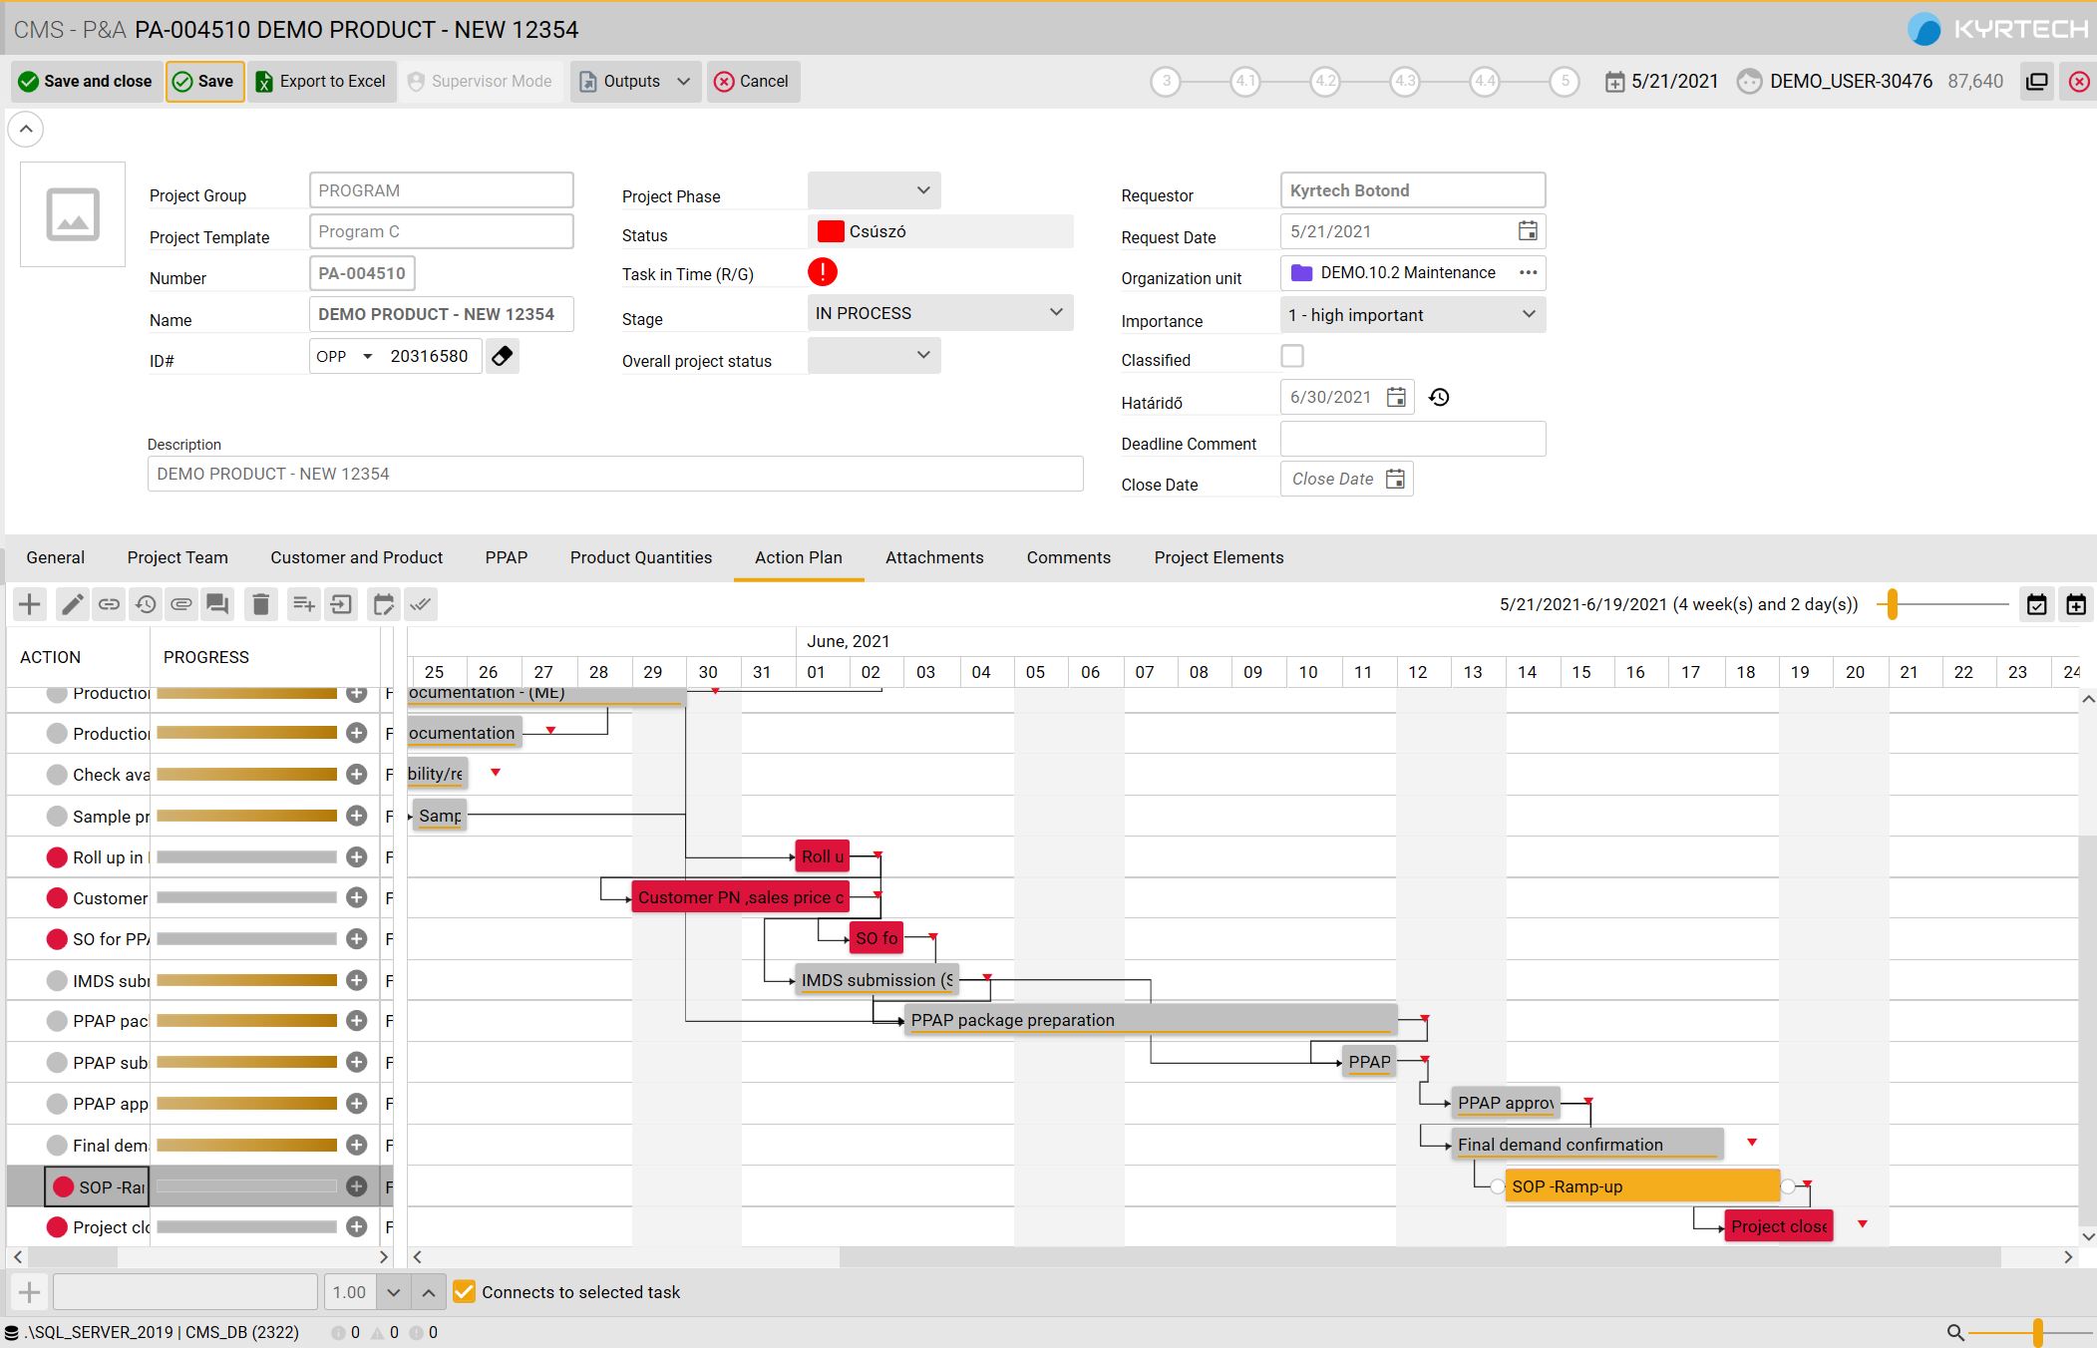Toggle the Classified checkbox
The height and width of the screenshot is (1348, 2097).
[x=1292, y=356]
